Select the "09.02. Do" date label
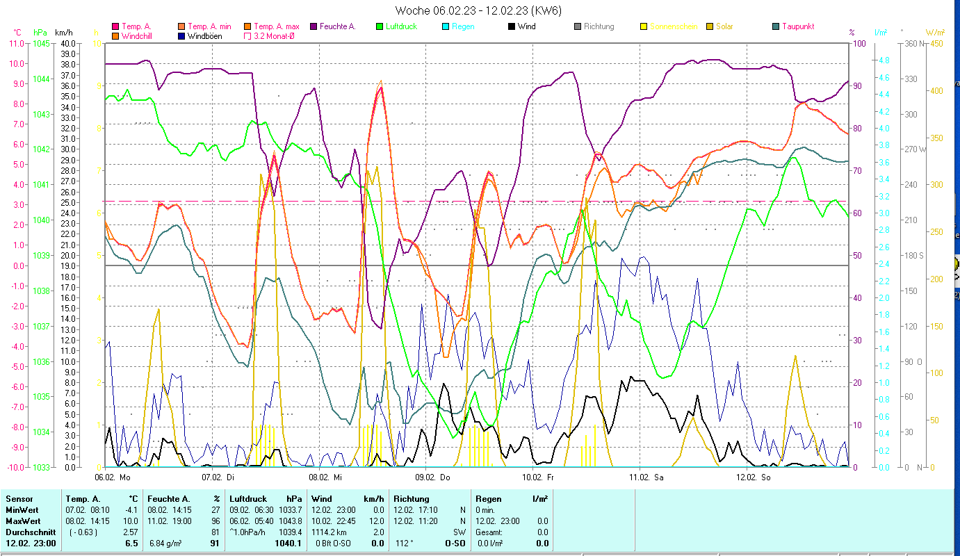This screenshot has height=556, width=960. coord(432,477)
